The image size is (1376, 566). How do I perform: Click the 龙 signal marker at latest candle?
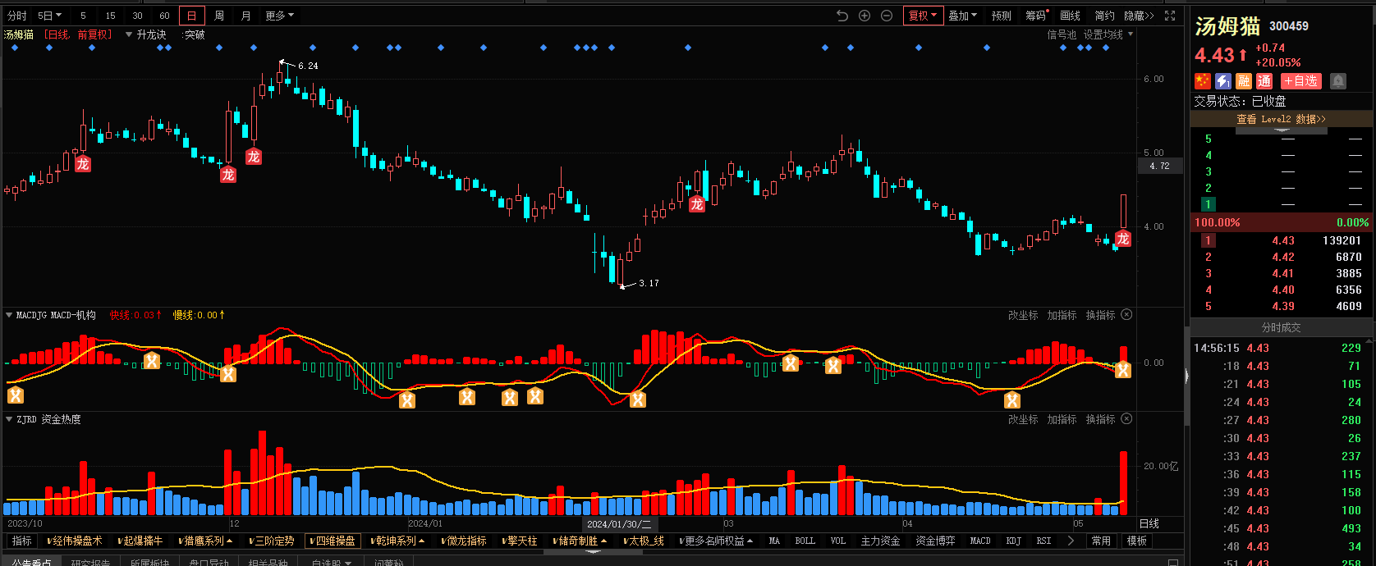pyautogui.click(x=1123, y=239)
